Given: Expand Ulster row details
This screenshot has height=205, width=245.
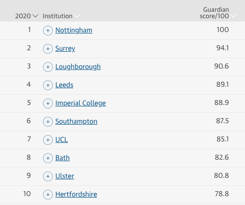Looking at the screenshot, I should click(48, 176).
